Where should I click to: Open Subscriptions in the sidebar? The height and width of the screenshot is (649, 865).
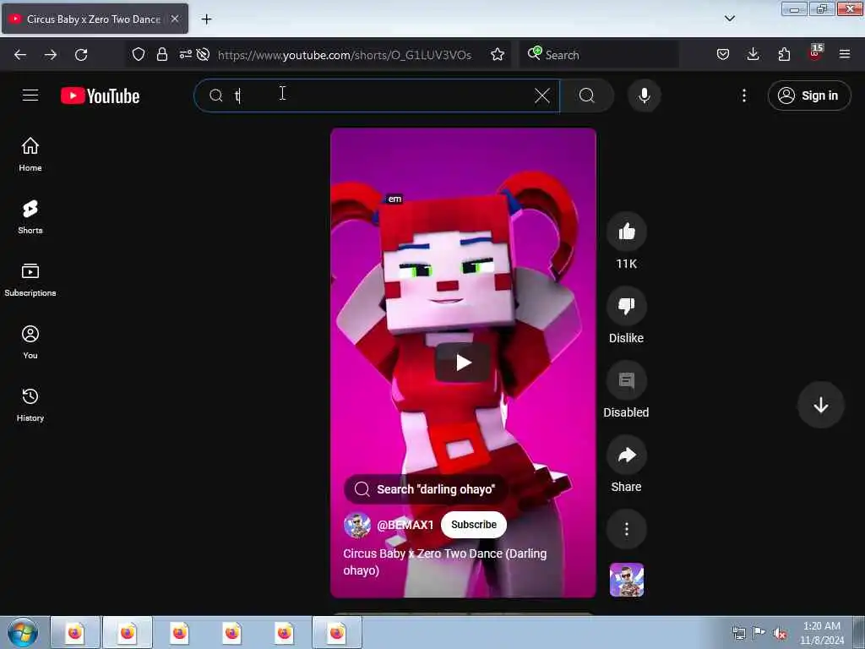coord(30,279)
